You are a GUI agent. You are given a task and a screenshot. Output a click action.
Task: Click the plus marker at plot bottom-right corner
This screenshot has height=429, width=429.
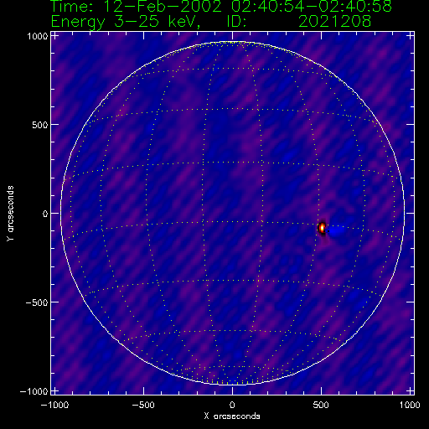(x=411, y=390)
